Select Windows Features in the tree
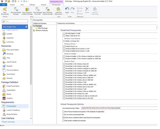This screenshot has height=129, width=160. [x=42, y=30]
